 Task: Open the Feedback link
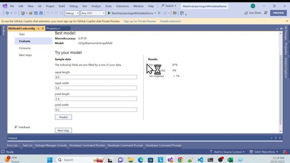(22, 127)
